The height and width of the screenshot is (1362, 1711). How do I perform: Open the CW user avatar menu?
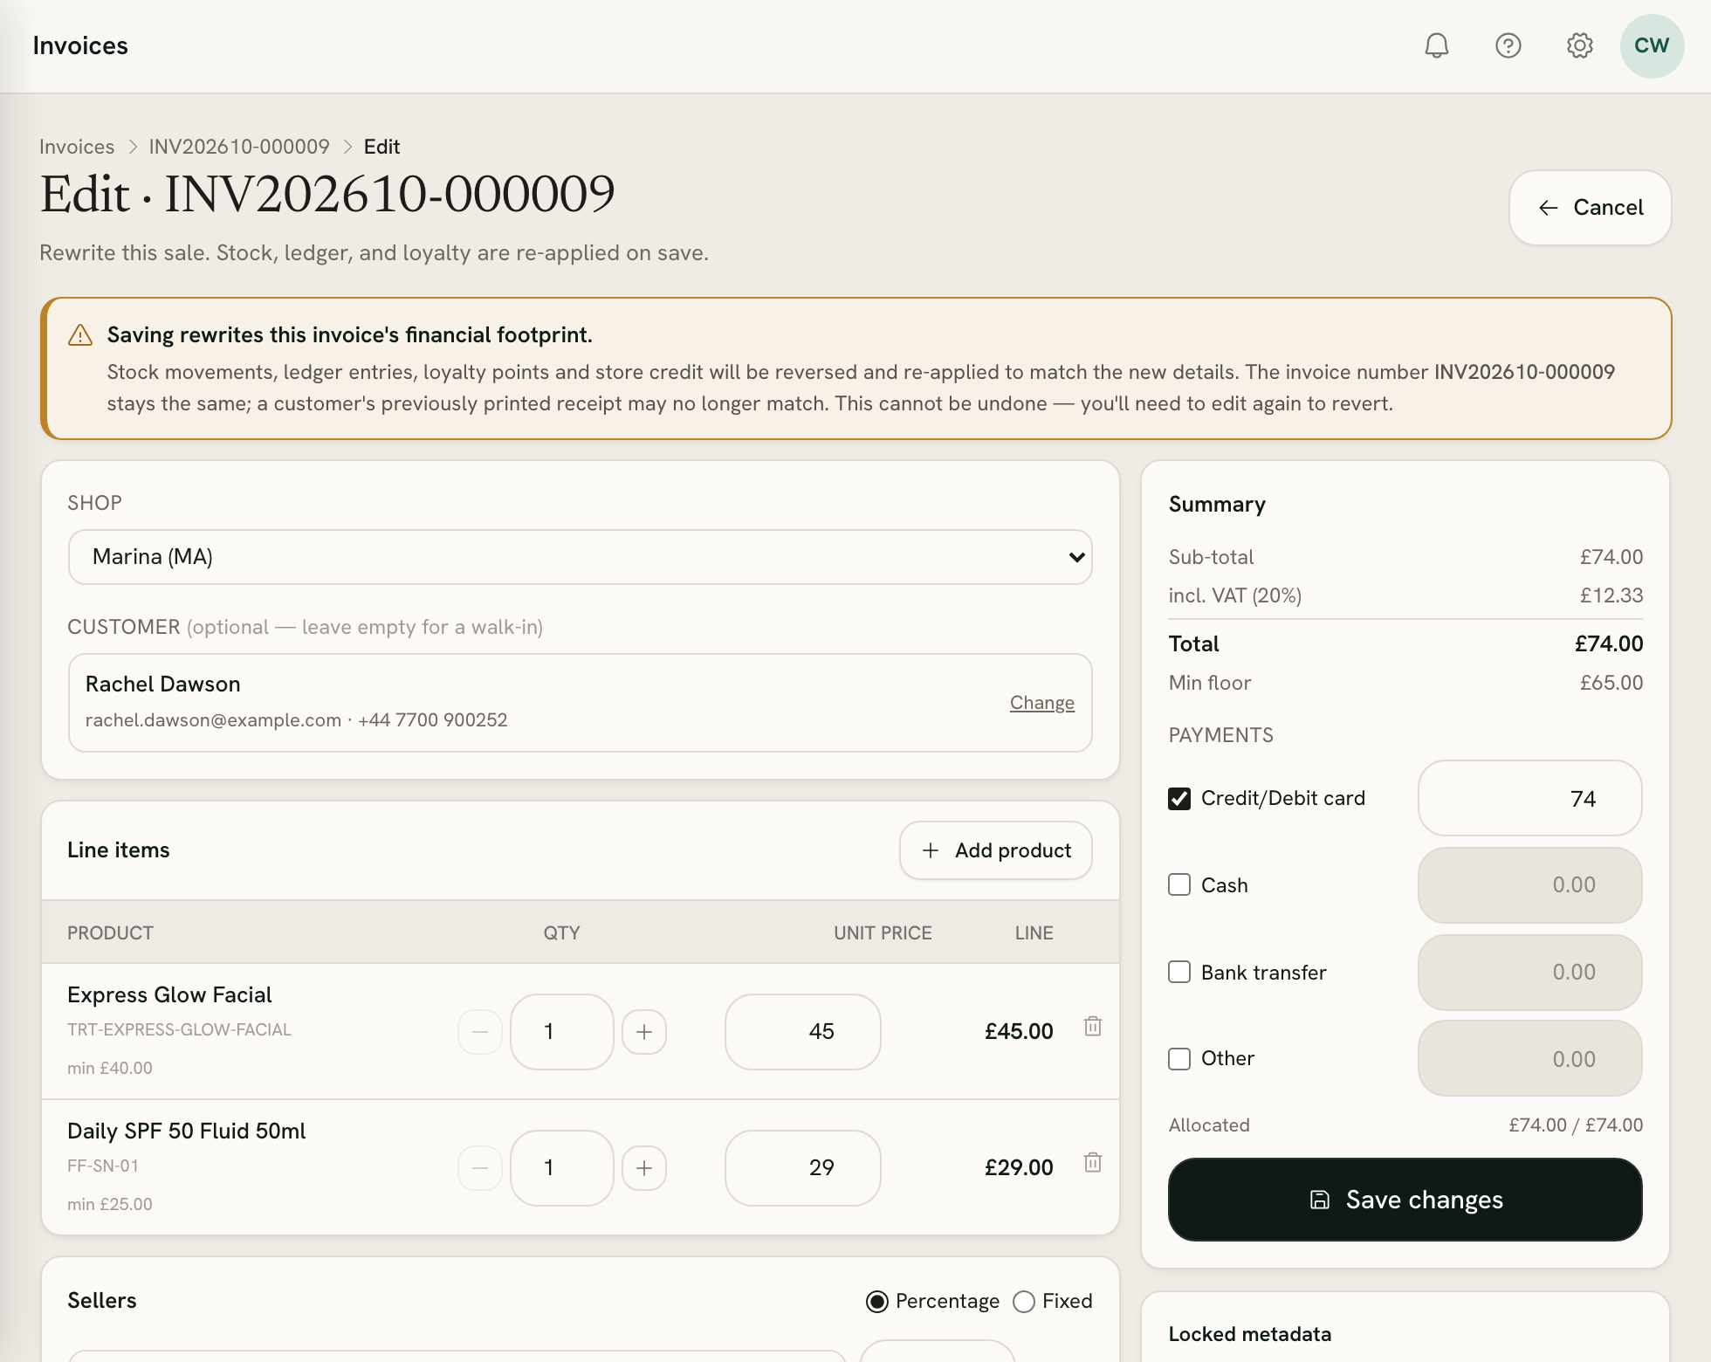1652,45
